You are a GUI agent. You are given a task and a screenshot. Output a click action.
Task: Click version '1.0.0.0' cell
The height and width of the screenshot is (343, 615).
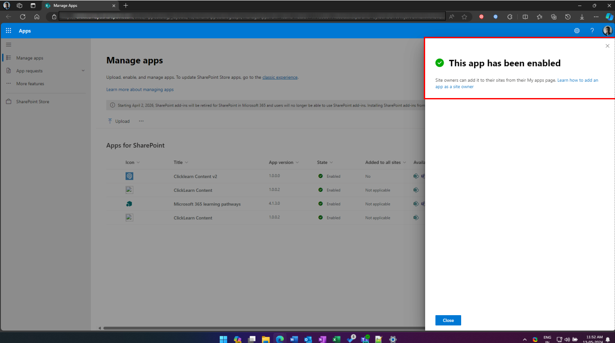tap(275, 176)
